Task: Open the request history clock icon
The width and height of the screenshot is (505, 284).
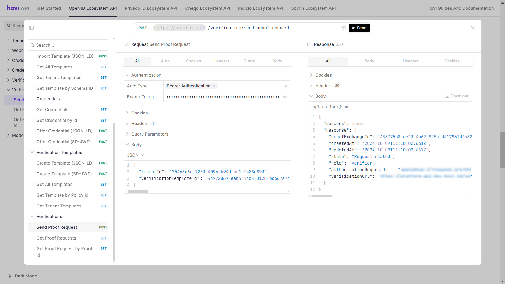Action: pos(343,28)
